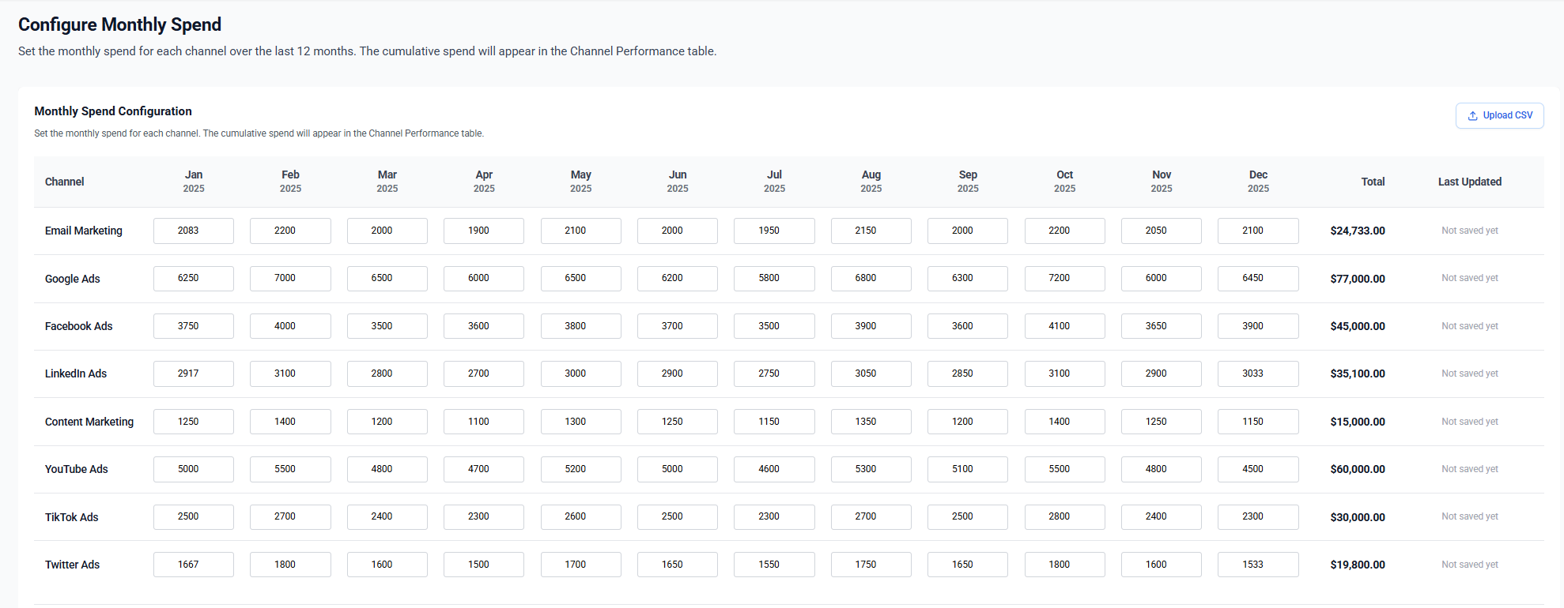The width and height of the screenshot is (1564, 608).
Task: Focus TikTok Ads Nov 2025 field 2400
Action: coord(1162,516)
